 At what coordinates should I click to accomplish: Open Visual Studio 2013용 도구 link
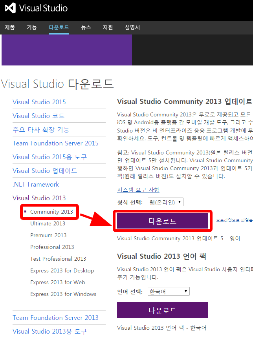point(50,331)
